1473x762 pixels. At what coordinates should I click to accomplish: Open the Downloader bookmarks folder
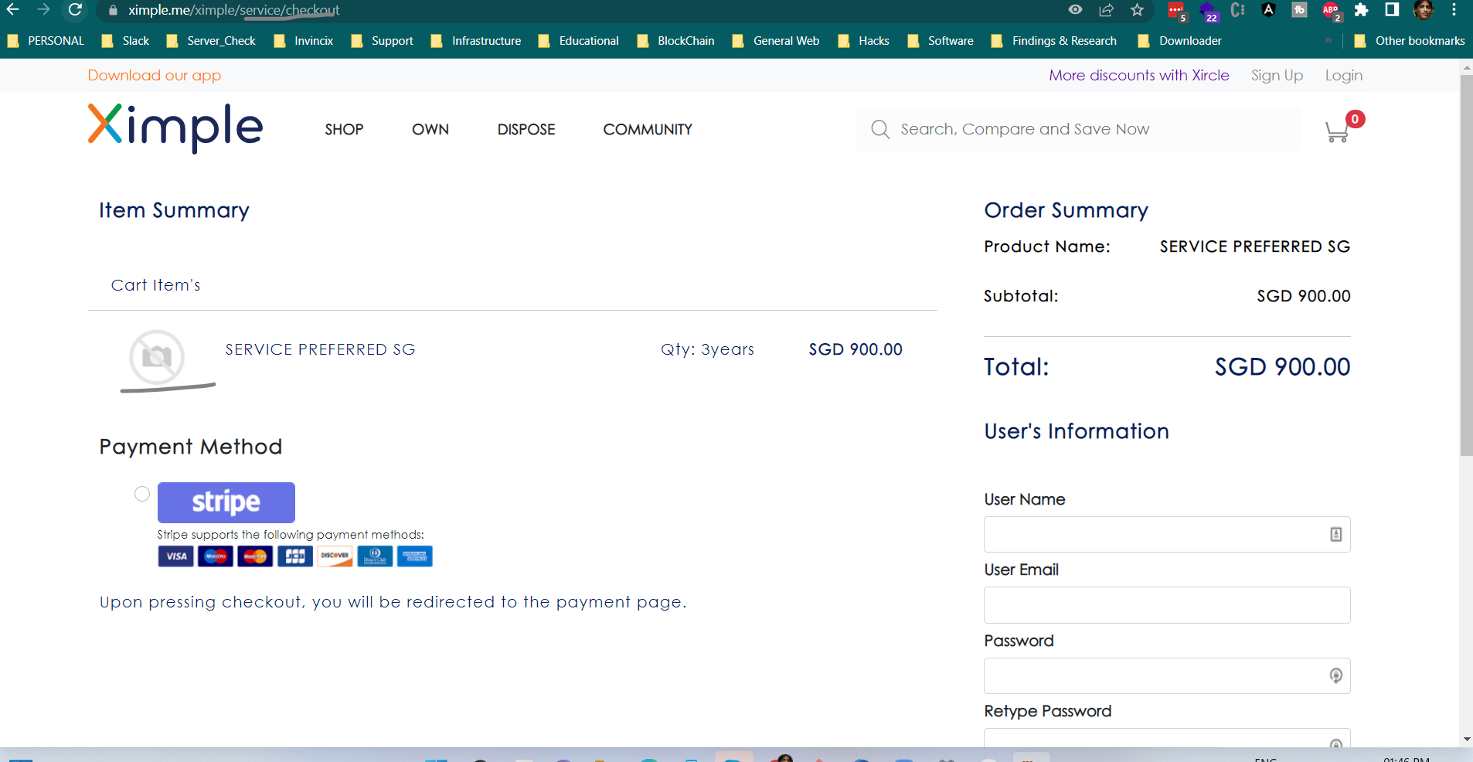[x=1180, y=41]
